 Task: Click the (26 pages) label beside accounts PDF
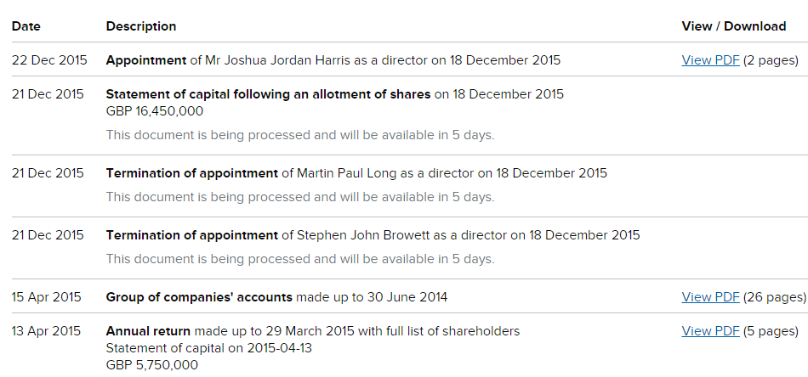coord(775,297)
